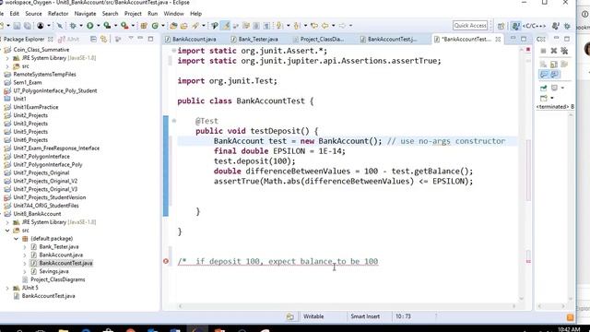Collapse the Unit8_BankAccount src folder
Screen dimensions: 590x332
pos(7,231)
